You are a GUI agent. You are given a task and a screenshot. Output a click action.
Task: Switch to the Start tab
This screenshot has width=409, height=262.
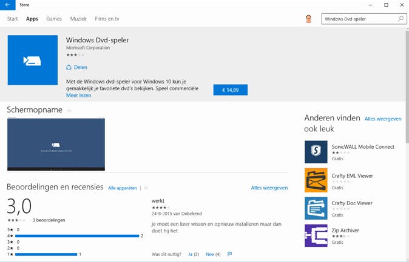pyautogui.click(x=13, y=19)
